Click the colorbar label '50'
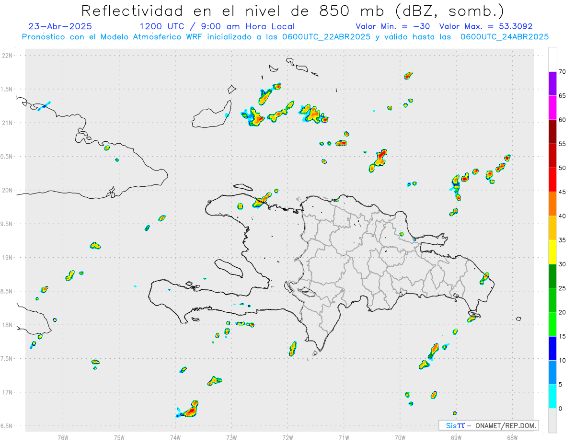This screenshot has height=444, width=575. pyautogui.click(x=563, y=168)
